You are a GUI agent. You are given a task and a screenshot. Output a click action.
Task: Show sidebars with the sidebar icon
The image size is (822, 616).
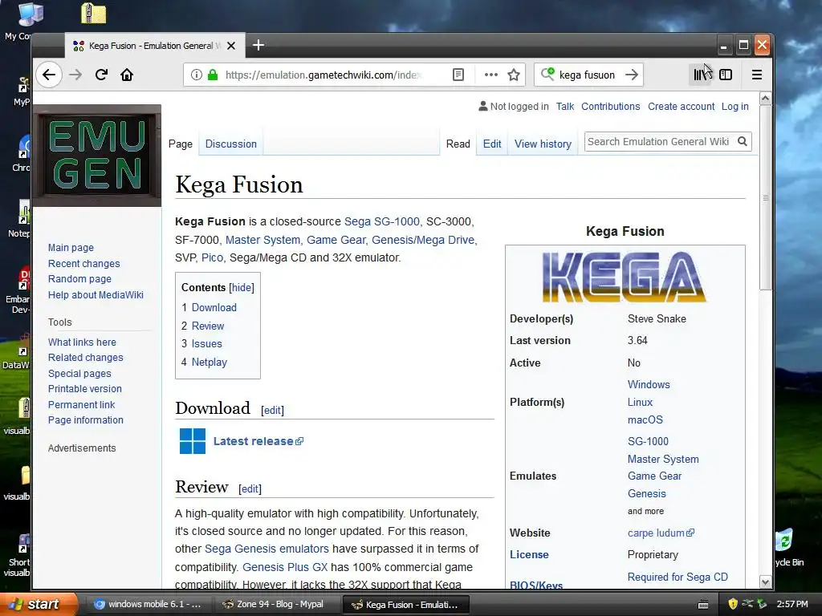(x=726, y=75)
